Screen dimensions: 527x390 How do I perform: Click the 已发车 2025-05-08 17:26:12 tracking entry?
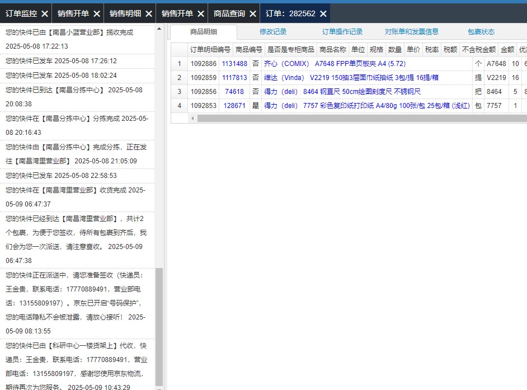coord(77,61)
